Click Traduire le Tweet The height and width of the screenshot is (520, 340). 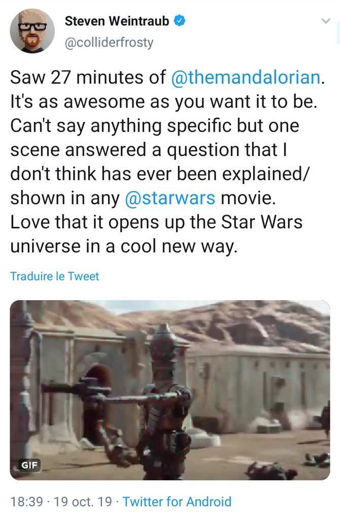[x=55, y=276]
